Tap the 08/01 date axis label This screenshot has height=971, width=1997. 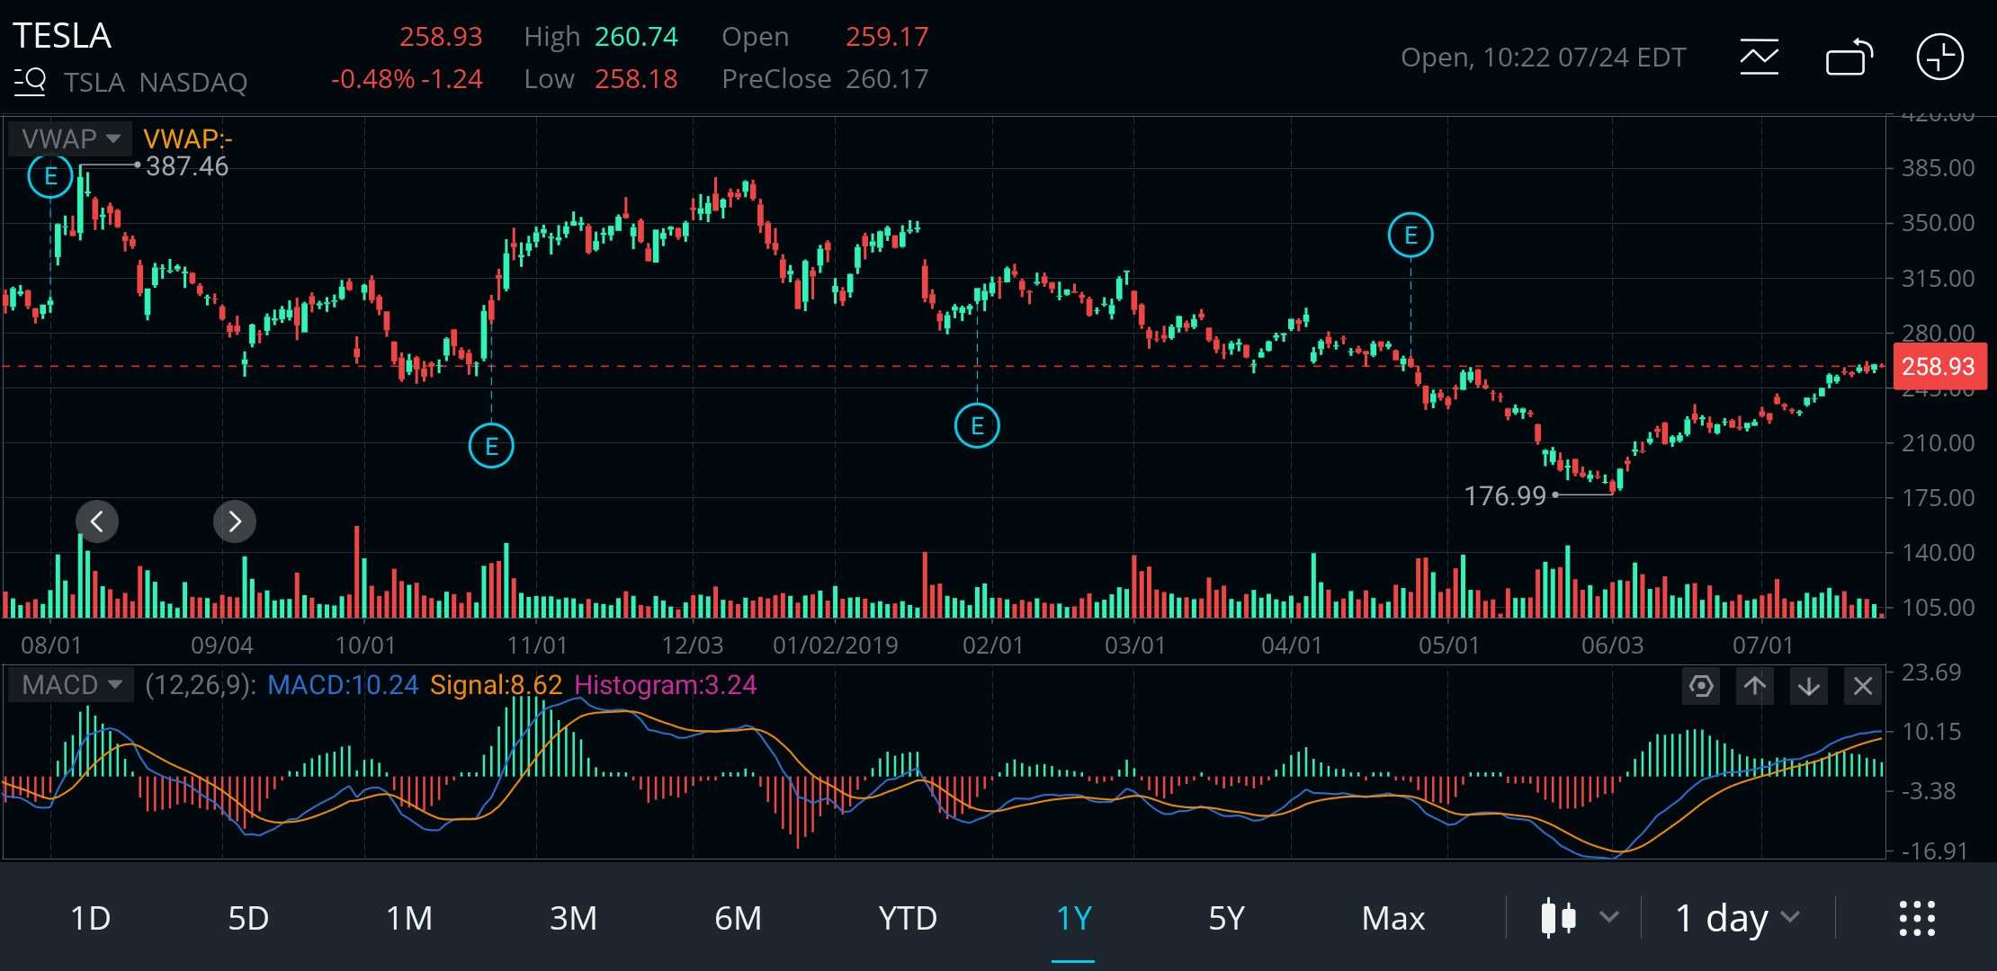51,645
